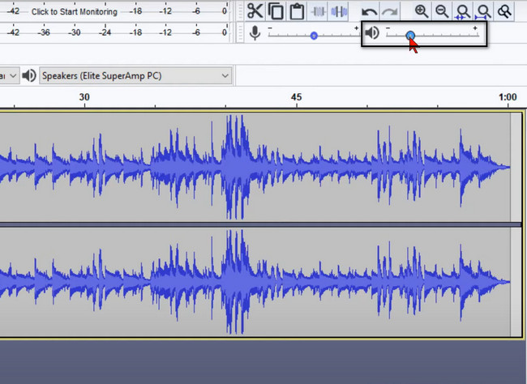Image resolution: width=527 pixels, height=384 pixels.
Task: Click the edit toolbar drag grip
Action: point(240,11)
